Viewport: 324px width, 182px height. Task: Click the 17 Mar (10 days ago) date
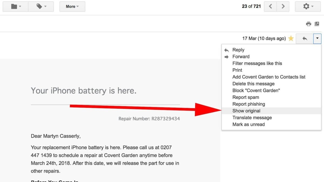click(264, 39)
